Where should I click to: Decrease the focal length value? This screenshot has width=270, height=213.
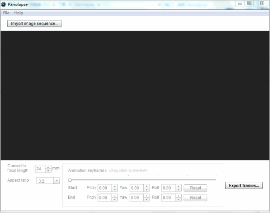click(x=48, y=171)
